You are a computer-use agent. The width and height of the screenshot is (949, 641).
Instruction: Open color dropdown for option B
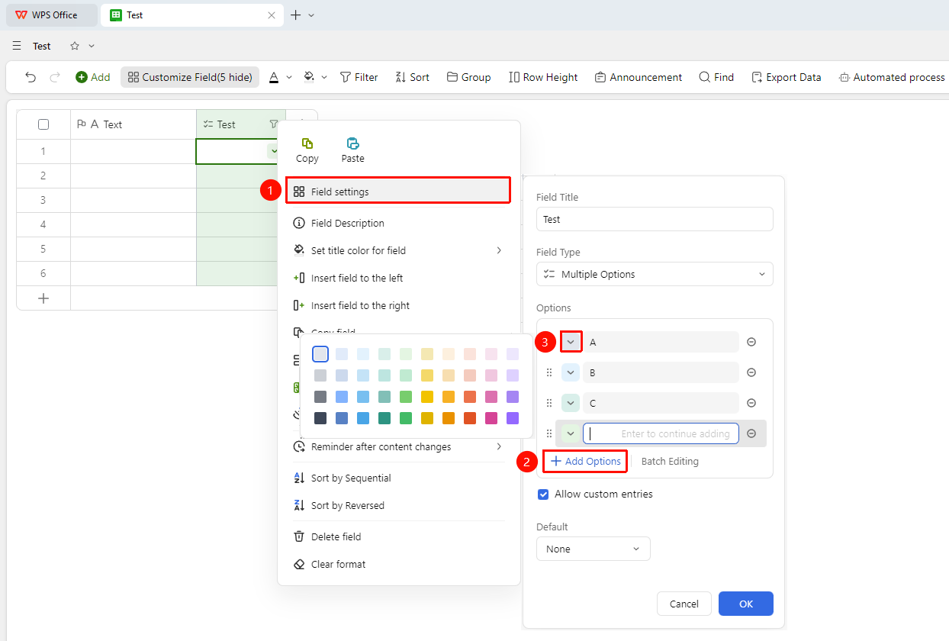click(571, 372)
